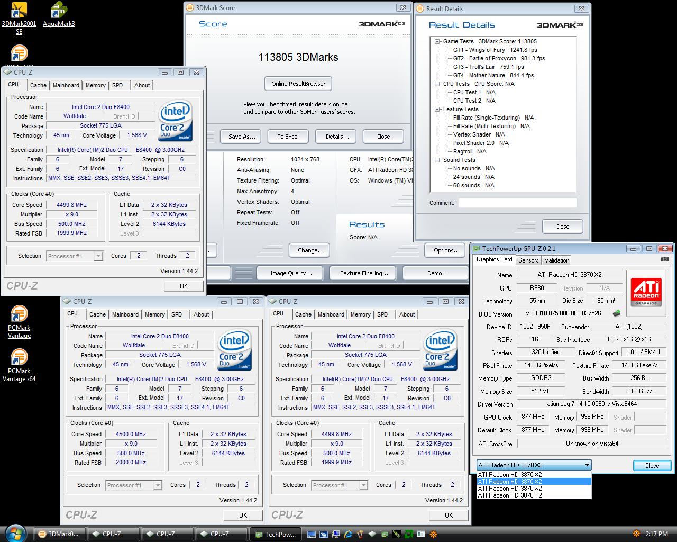677x542 pixels.
Task: Select the PCMark Vantage x64 desktop icon
Action: coord(19,365)
